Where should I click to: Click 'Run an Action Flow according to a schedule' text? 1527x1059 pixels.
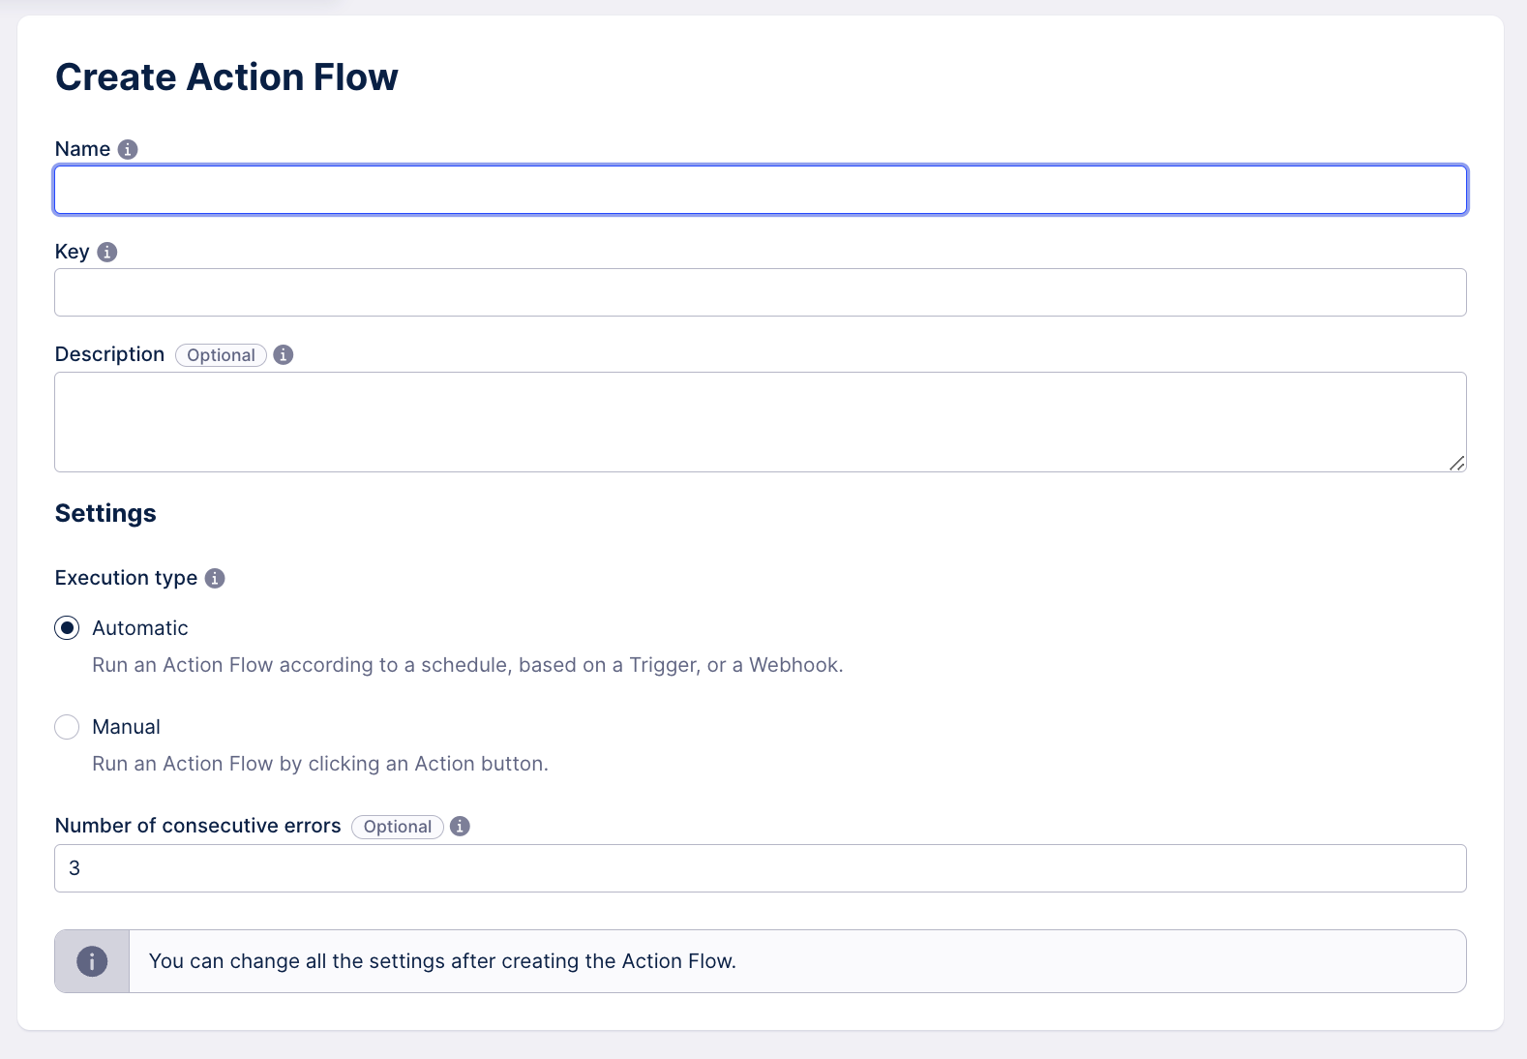pyautogui.click(x=467, y=665)
